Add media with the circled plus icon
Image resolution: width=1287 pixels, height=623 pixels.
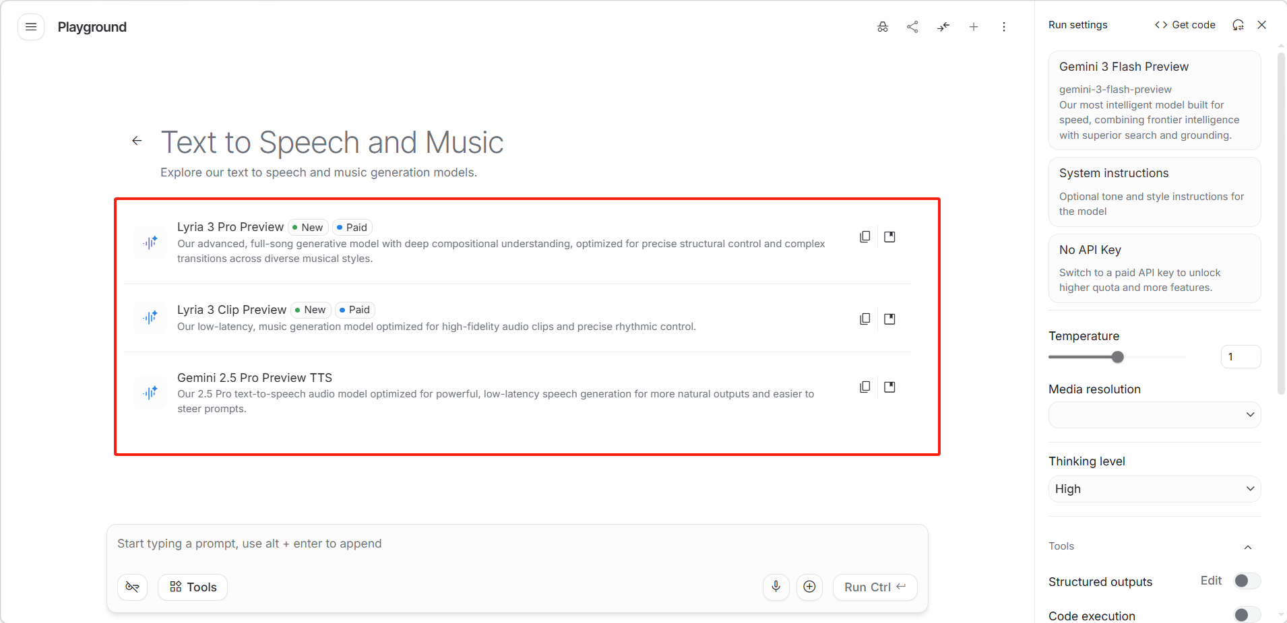pyautogui.click(x=810, y=587)
